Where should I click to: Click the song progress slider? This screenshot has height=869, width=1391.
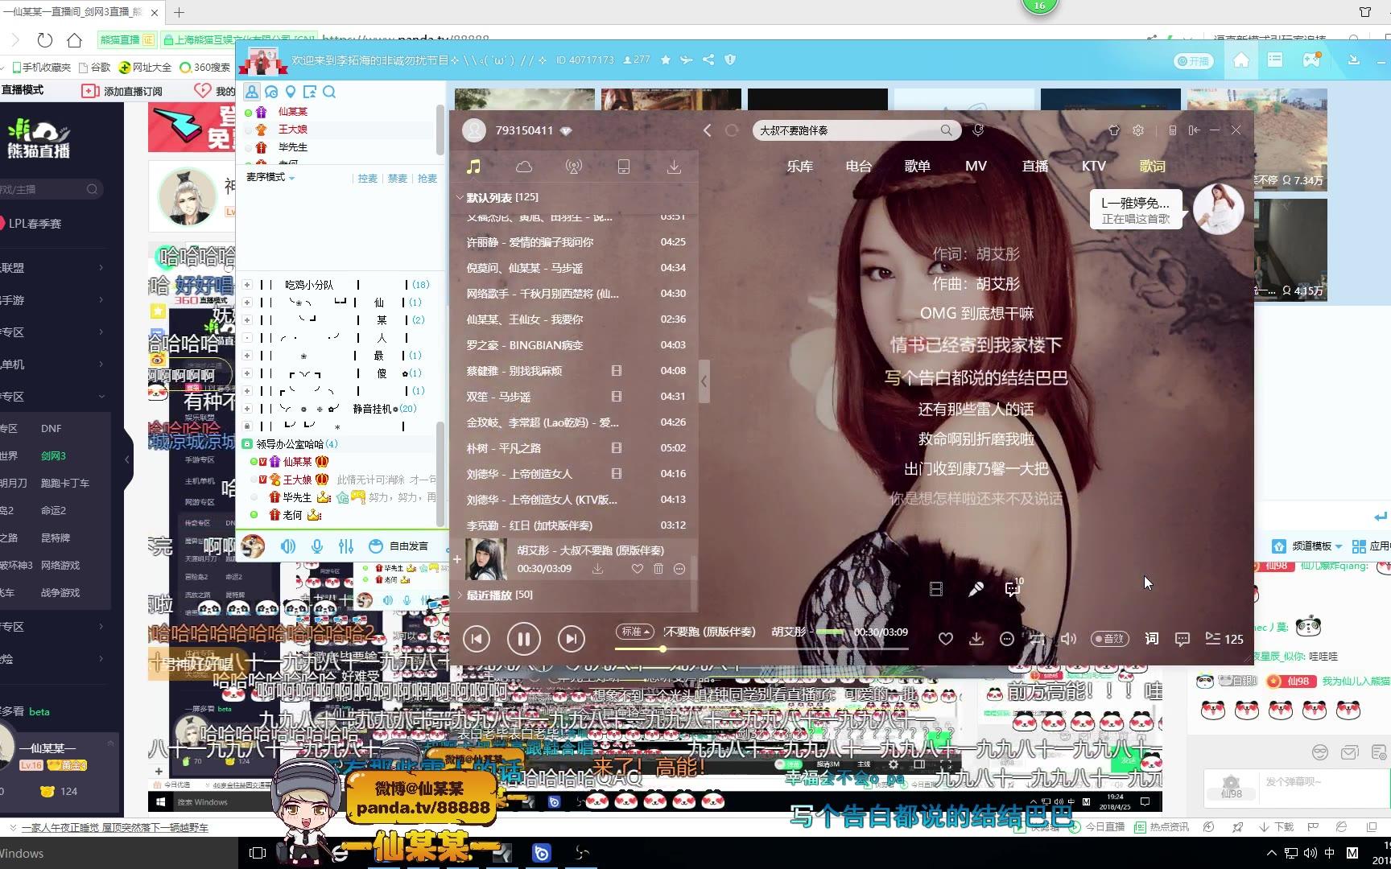point(762,649)
